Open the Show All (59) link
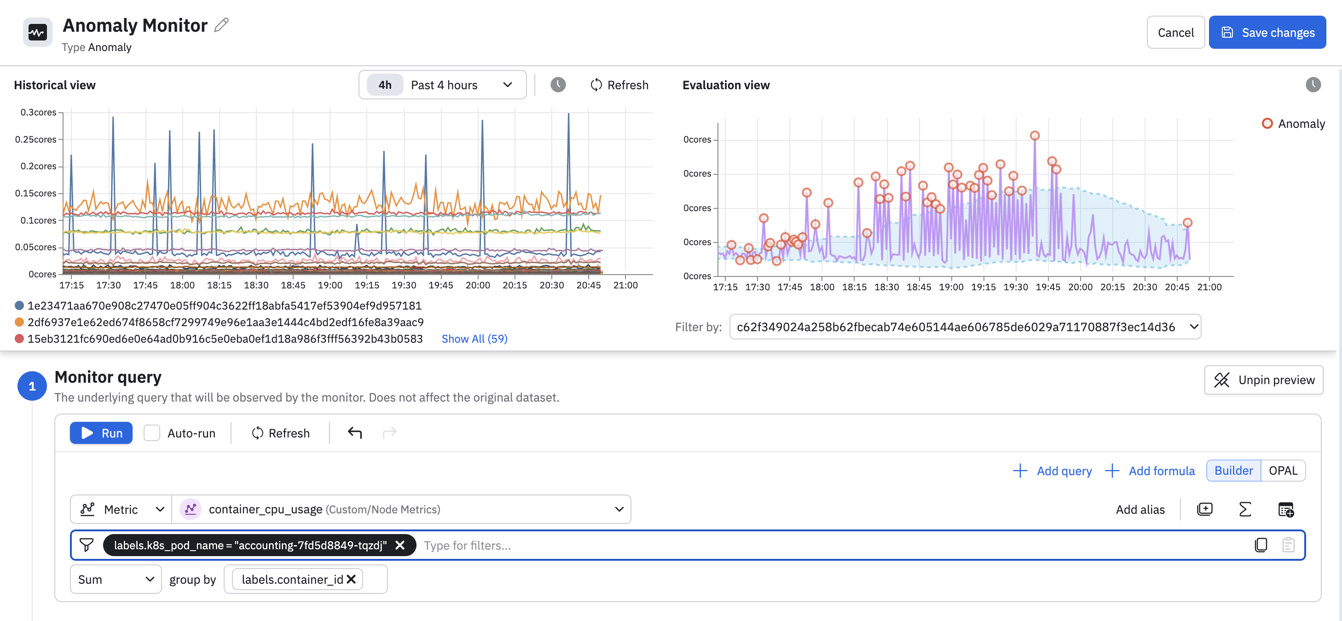Screen dimensions: 1342x621 click(474, 339)
